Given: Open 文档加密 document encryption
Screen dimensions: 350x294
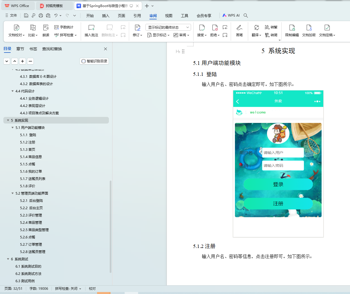Looking at the screenshot, I should click(x=309, y=31).
